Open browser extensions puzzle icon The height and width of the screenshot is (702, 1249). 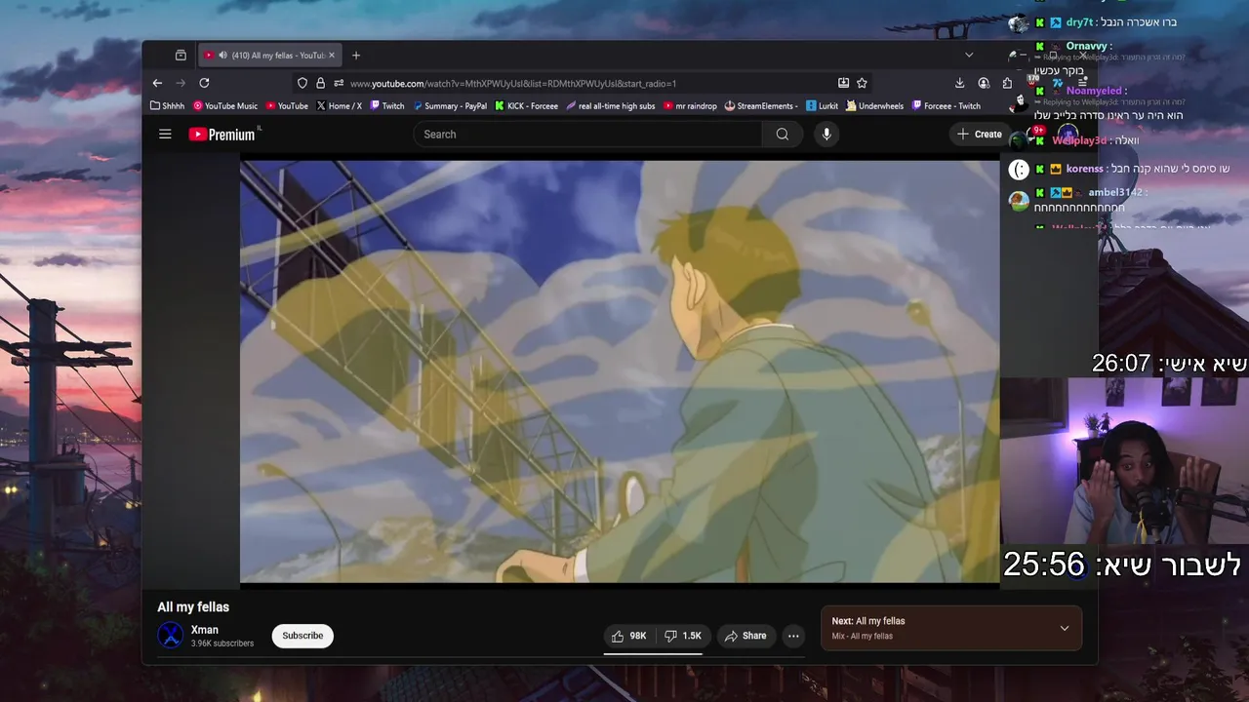pyautogui.click(x=1007, y=83)
